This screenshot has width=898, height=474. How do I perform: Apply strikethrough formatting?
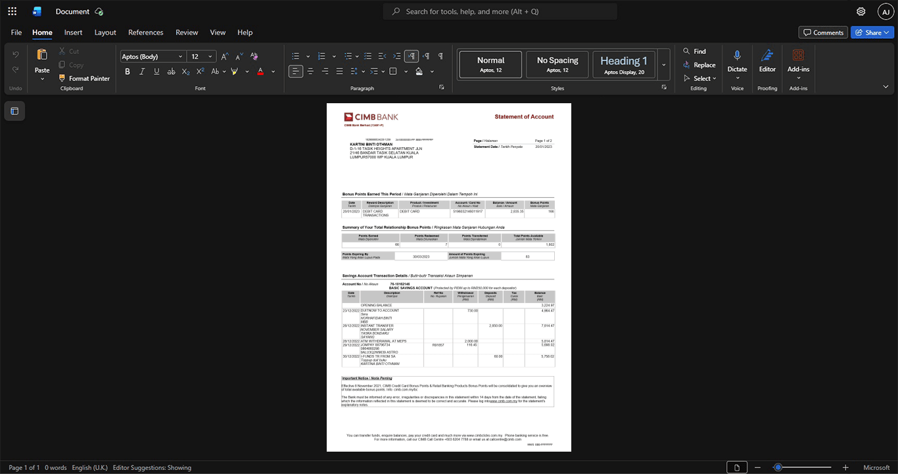pyautogui.click(x=171, y=71)
